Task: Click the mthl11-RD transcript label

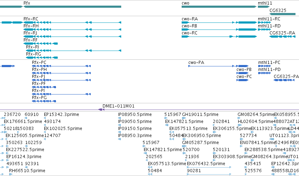Action: point(269,26)
